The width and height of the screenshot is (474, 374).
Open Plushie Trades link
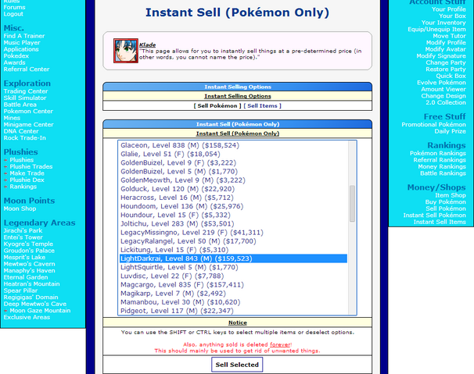31,166
